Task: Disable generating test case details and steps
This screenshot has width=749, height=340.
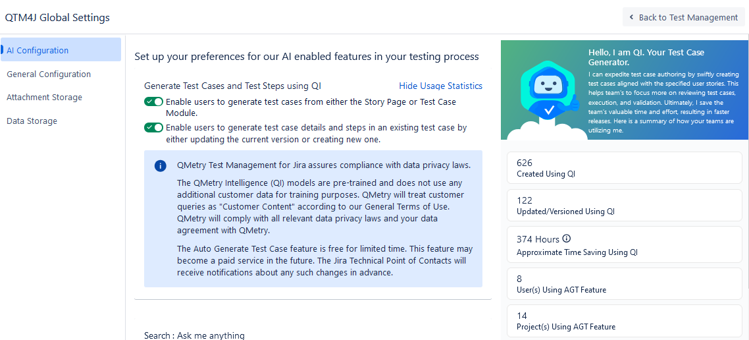Action: tap(154, 128)
